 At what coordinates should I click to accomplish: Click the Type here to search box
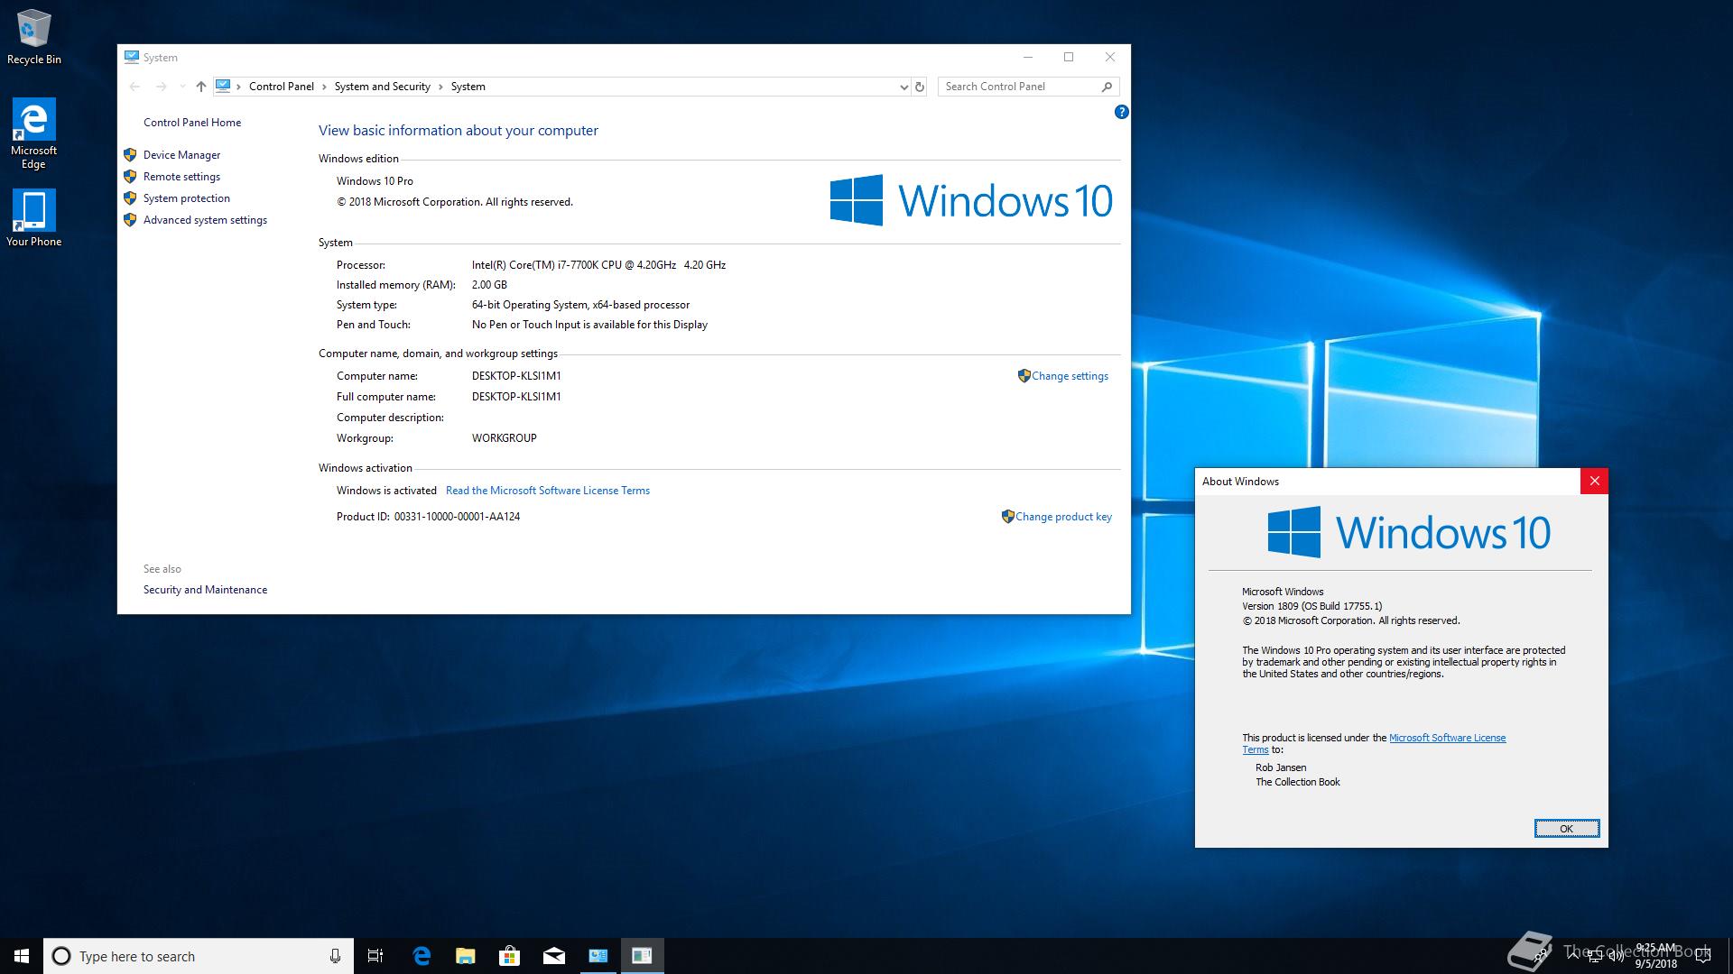pyautogui.click(x=198, y=956)
